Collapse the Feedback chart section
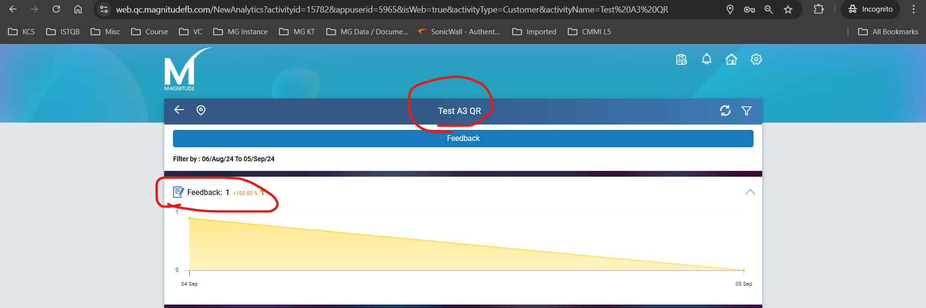Viewport: 926px width, 308px height. click(x=750, y=192)
